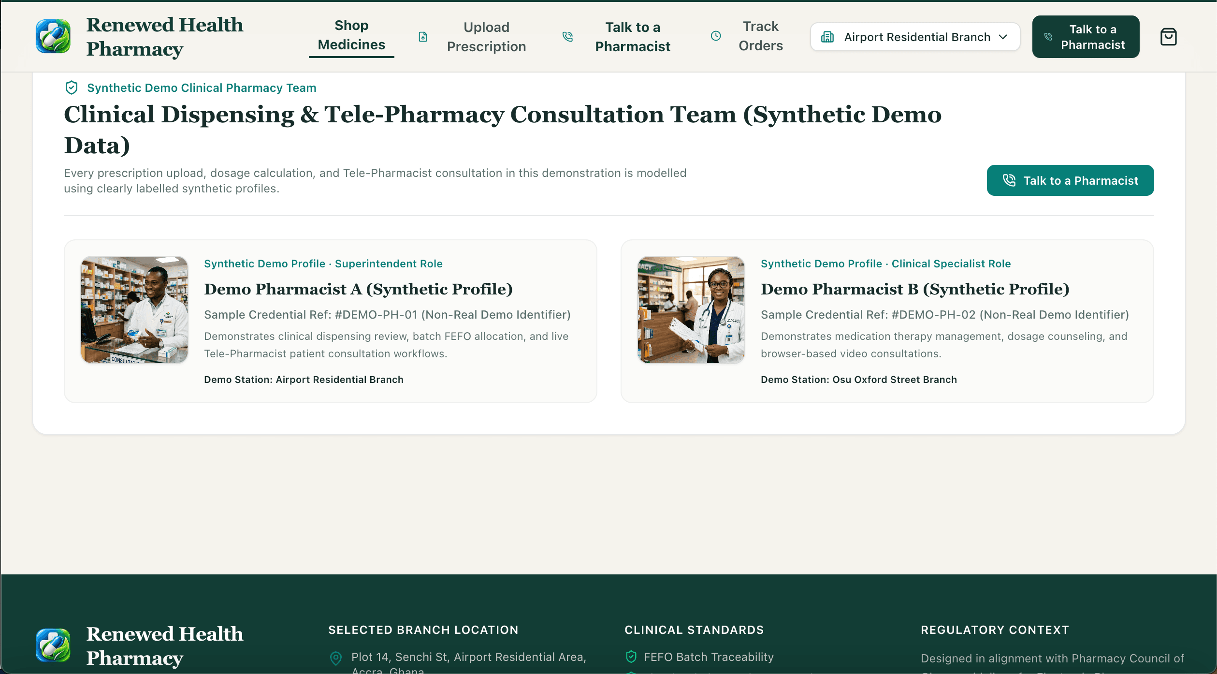Screen dimensions: 1217x674
Task: Click Sample Credential Ref #DEMO-PH-02 text
Action: click(945, 315)
